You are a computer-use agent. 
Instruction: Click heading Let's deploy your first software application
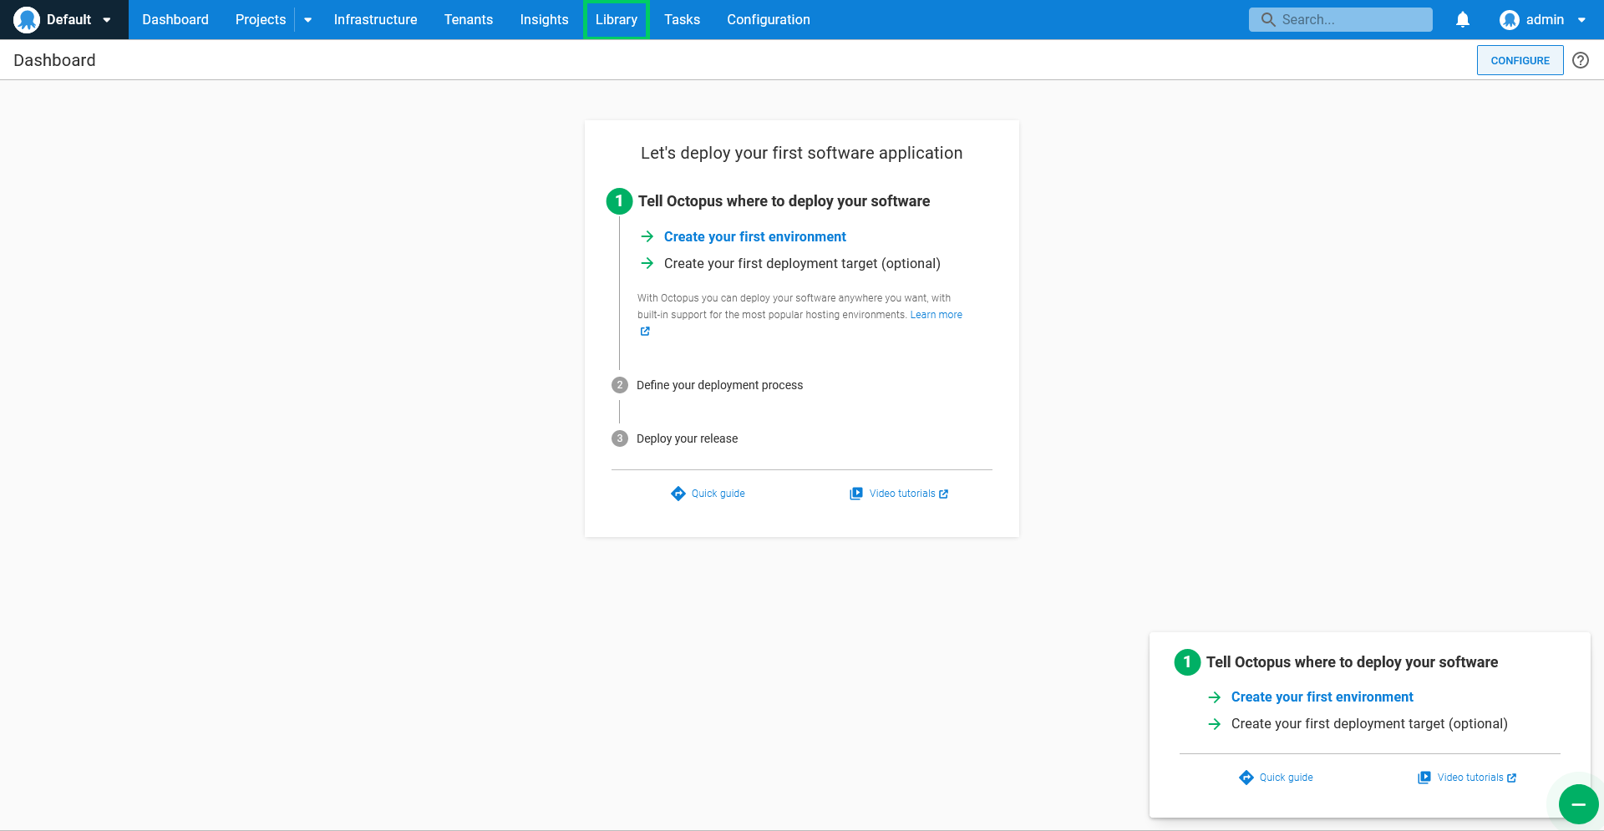tap(802, 153)
